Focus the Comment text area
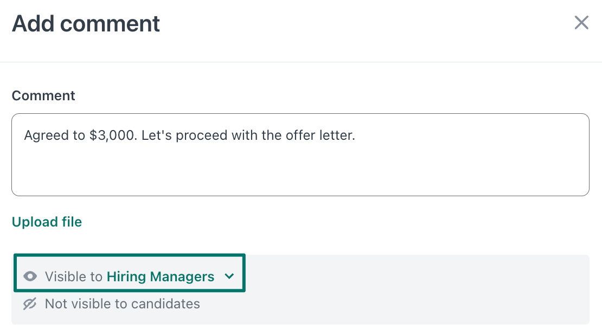The width and height of the screenshot is (602, 336). point(300,154)
